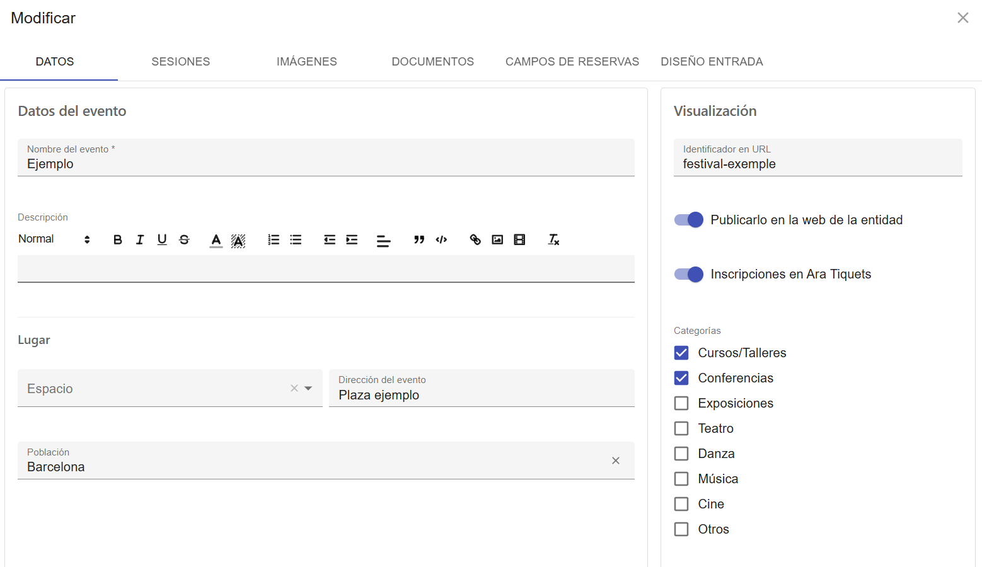
Task: Expand the Espacio dropdown arrow
Action: click(x=308, y=388)
